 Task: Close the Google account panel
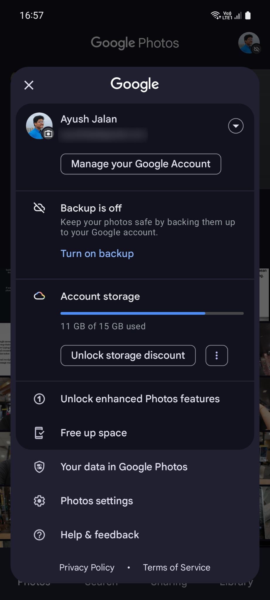28,85
